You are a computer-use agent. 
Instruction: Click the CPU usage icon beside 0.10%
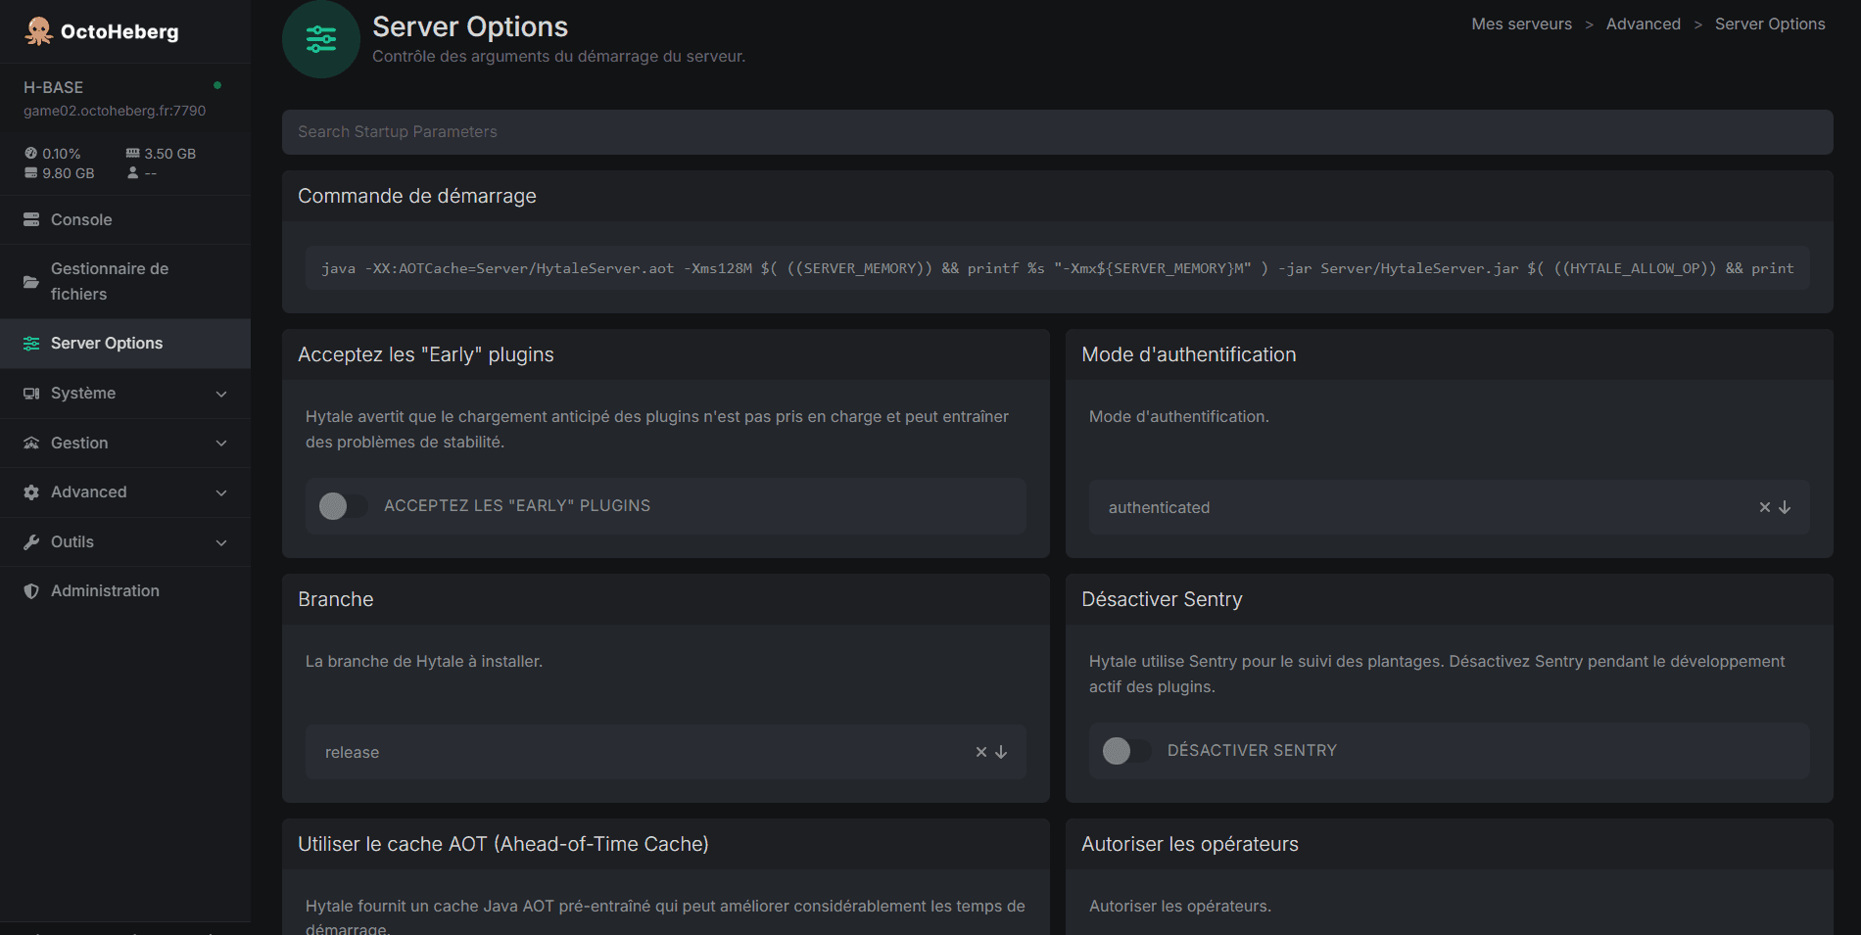[31, 154]
